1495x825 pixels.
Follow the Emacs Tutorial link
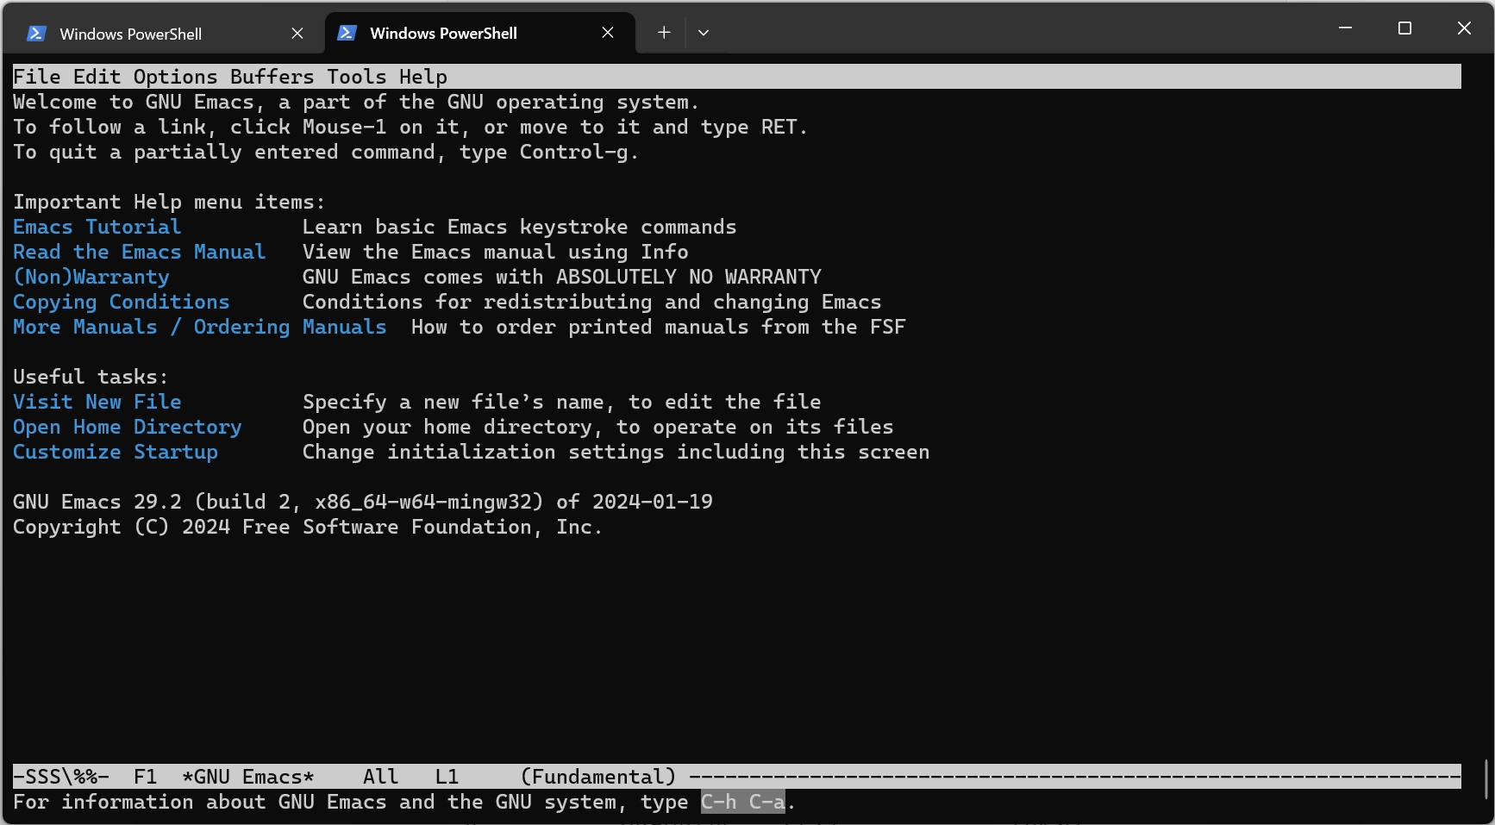(x=97, y=227)
